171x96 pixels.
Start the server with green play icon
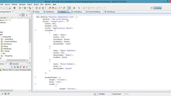pos(18,67)
